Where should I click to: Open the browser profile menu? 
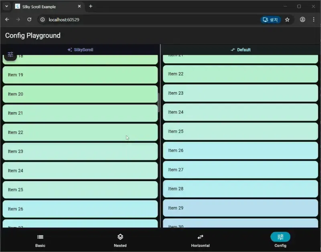coord(303,19)
